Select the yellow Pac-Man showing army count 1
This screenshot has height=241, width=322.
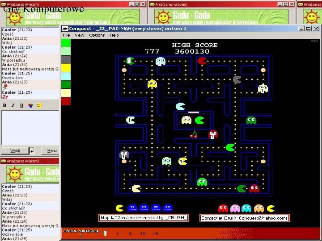click(182, 161)
